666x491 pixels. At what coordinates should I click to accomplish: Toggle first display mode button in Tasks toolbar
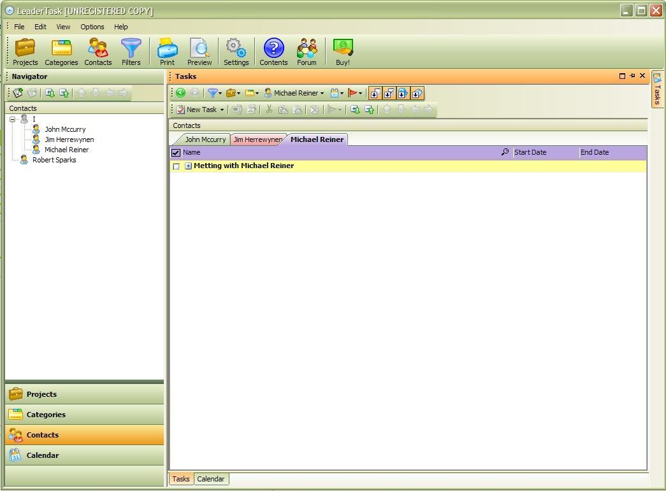coord(375,93)
